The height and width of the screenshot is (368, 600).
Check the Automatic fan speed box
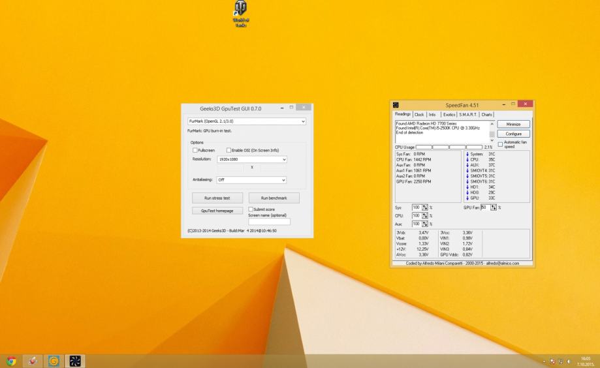[x=500, y=144]
